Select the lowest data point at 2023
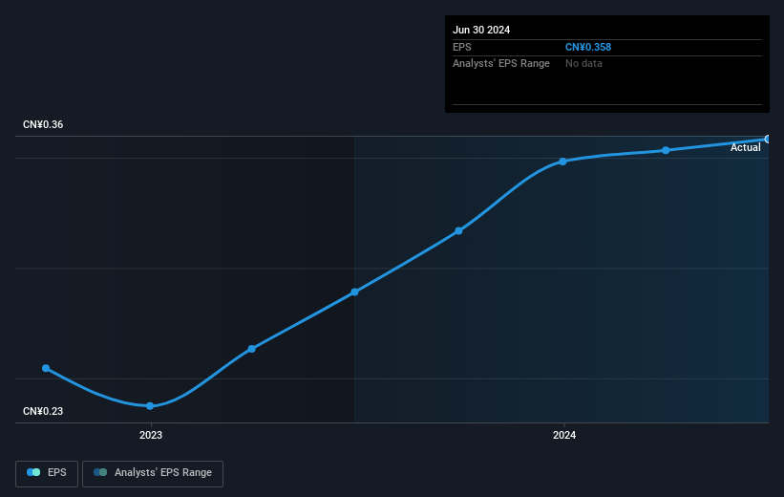Viewport: 784px width, 497px height. click(x=150, y=406)
